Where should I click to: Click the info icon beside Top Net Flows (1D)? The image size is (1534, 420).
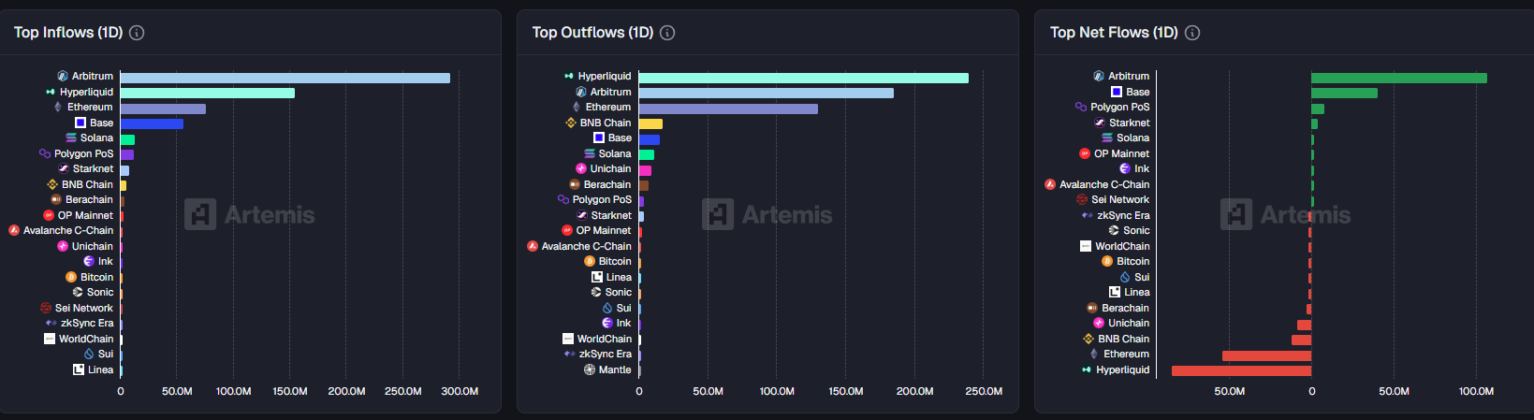pyautogui.click(x=1192, y=33)
